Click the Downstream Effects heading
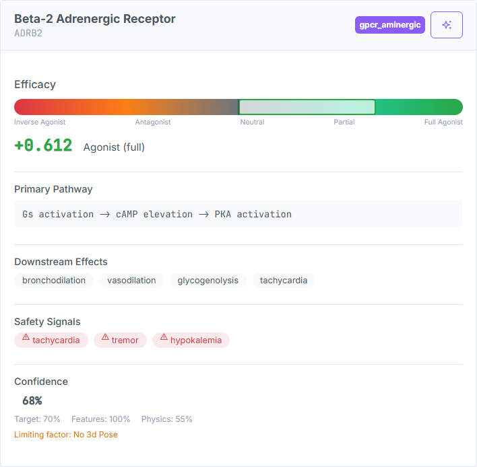477x467 pixels. tap(61, 262)
